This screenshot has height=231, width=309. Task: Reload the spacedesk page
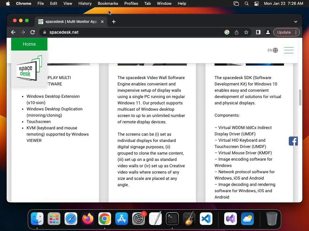coord(33,32)
